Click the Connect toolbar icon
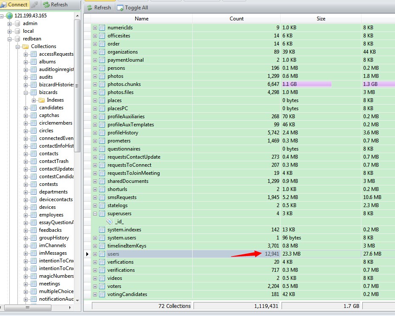Viewport: 395px width, 316px height. [x=3, y=5]
